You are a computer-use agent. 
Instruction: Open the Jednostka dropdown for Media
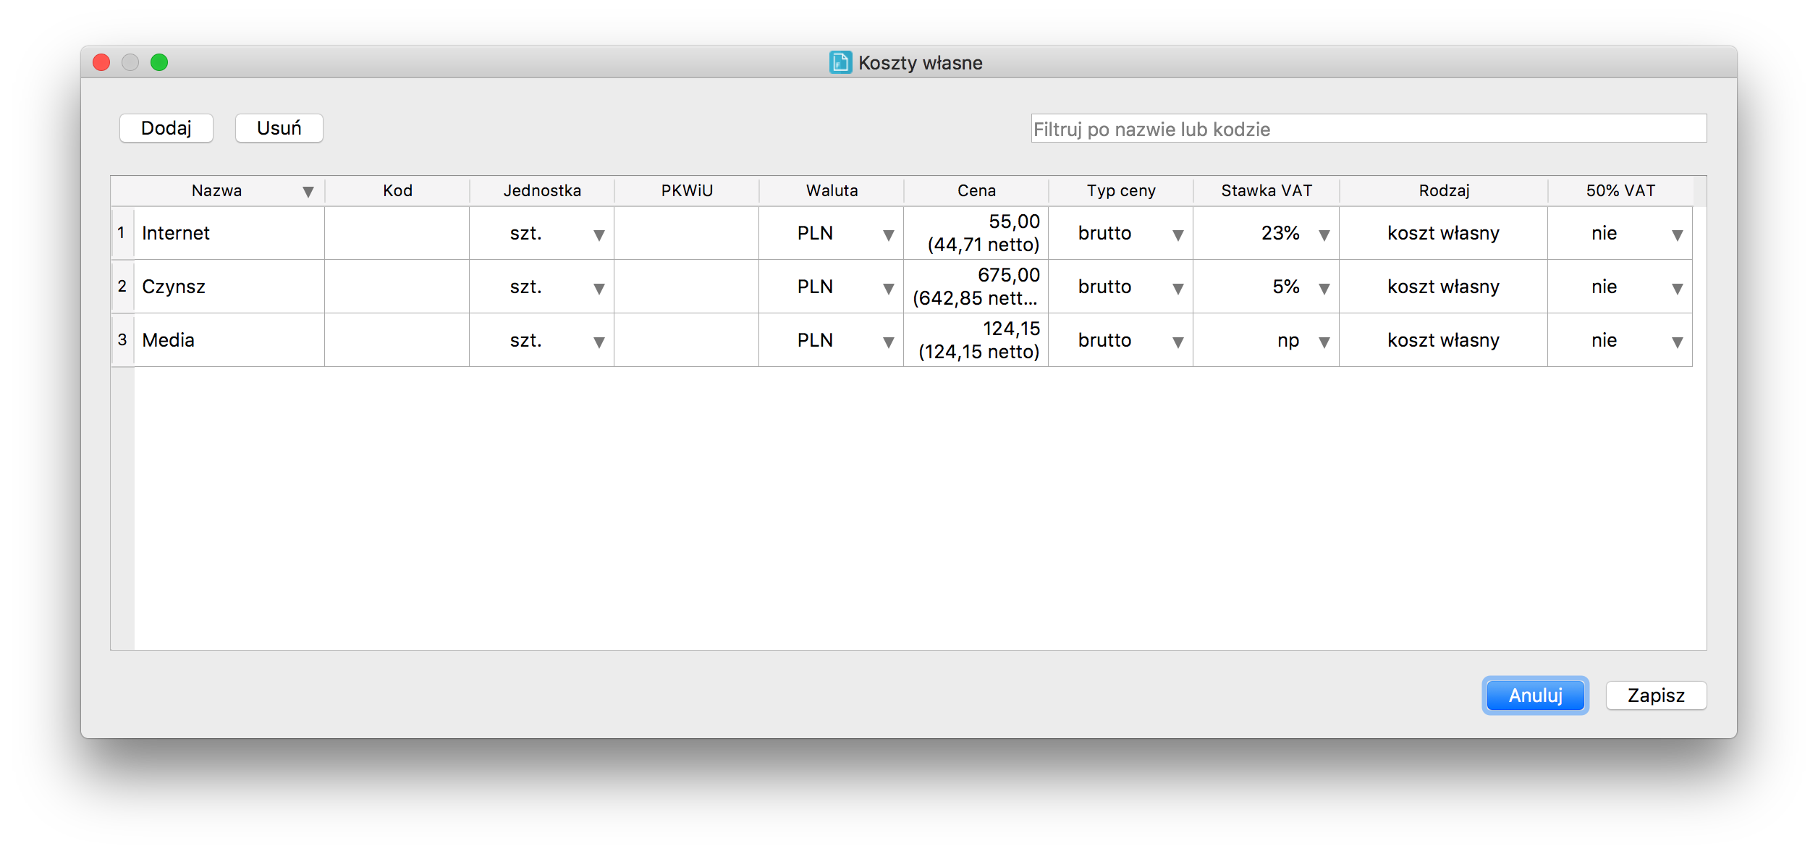coord(599,342)
